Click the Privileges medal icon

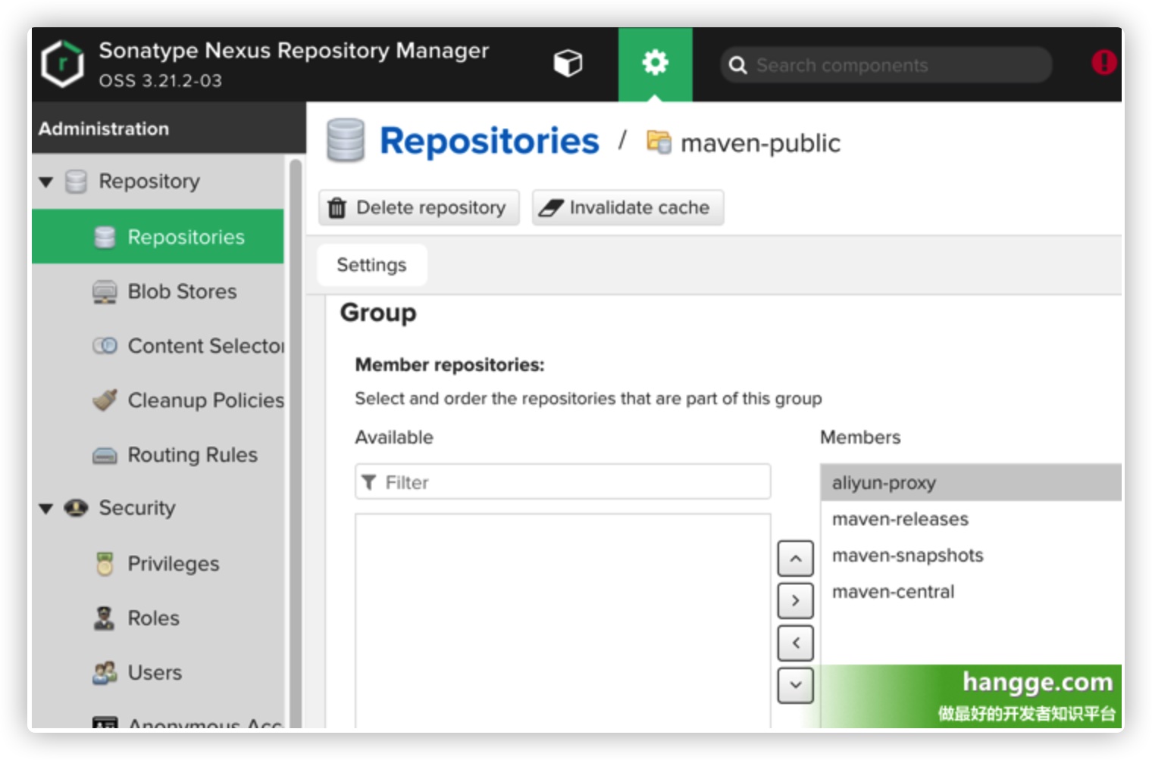(x=105, y=564)
